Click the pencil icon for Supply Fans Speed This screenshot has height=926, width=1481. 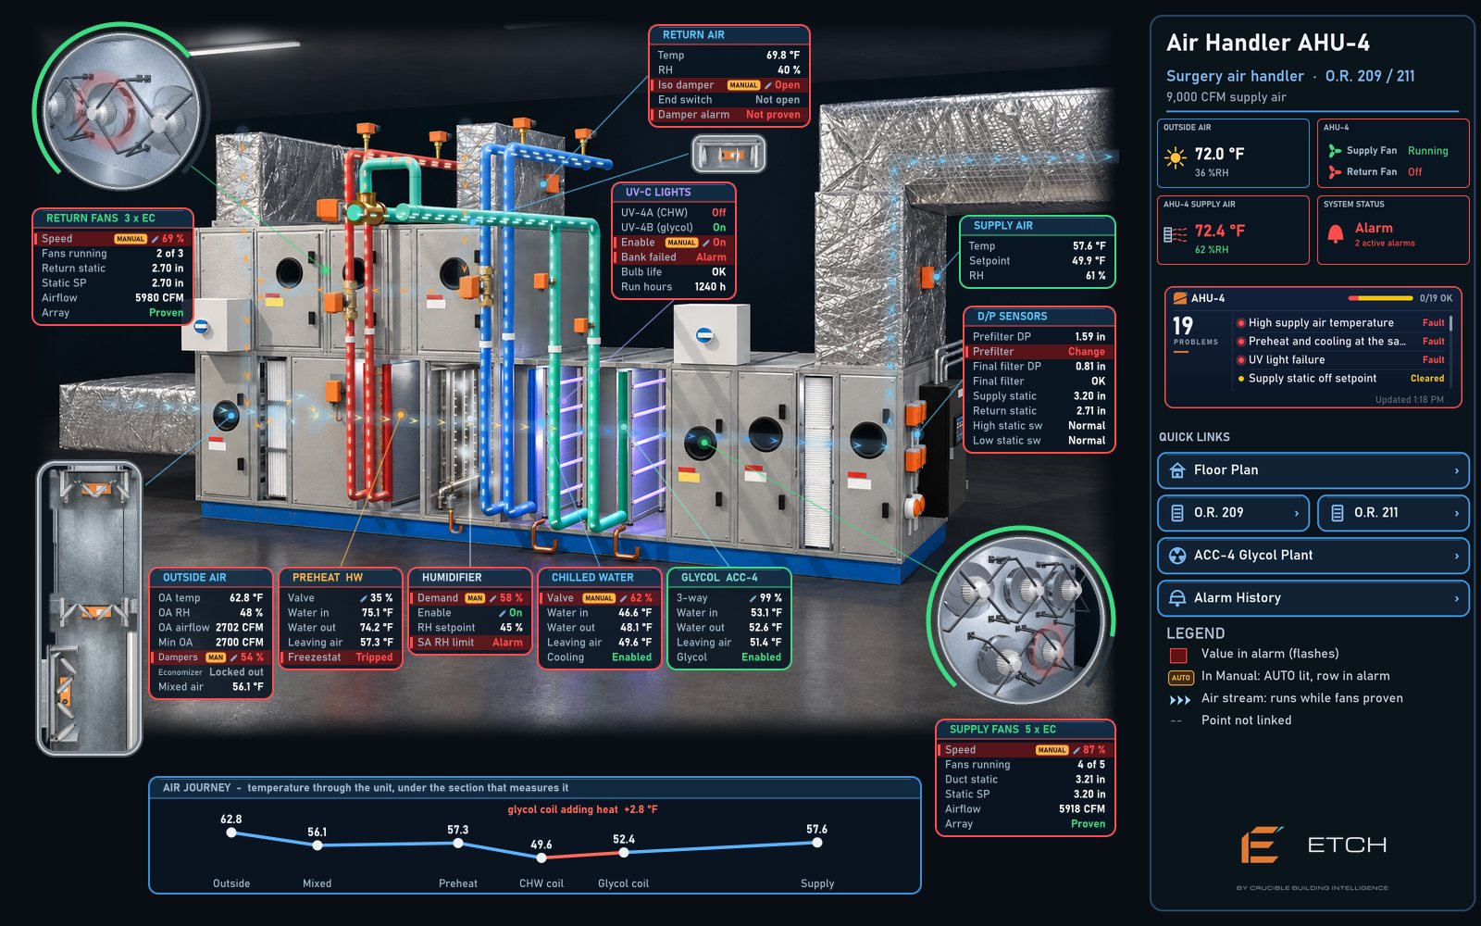pos(1077,750)
